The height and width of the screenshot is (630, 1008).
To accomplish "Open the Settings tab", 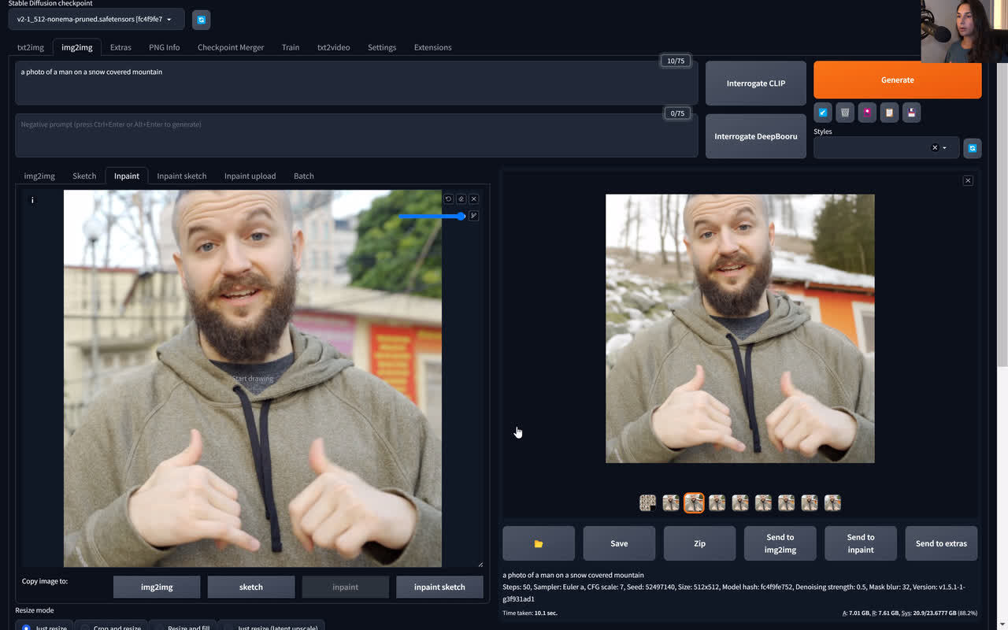I will [x=382, y=47].
